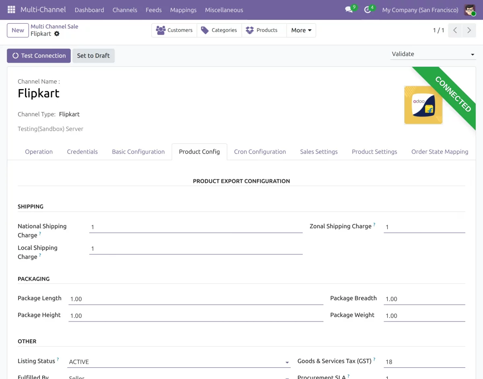Click the Package Height input field
483x379 pixels.
196,316
